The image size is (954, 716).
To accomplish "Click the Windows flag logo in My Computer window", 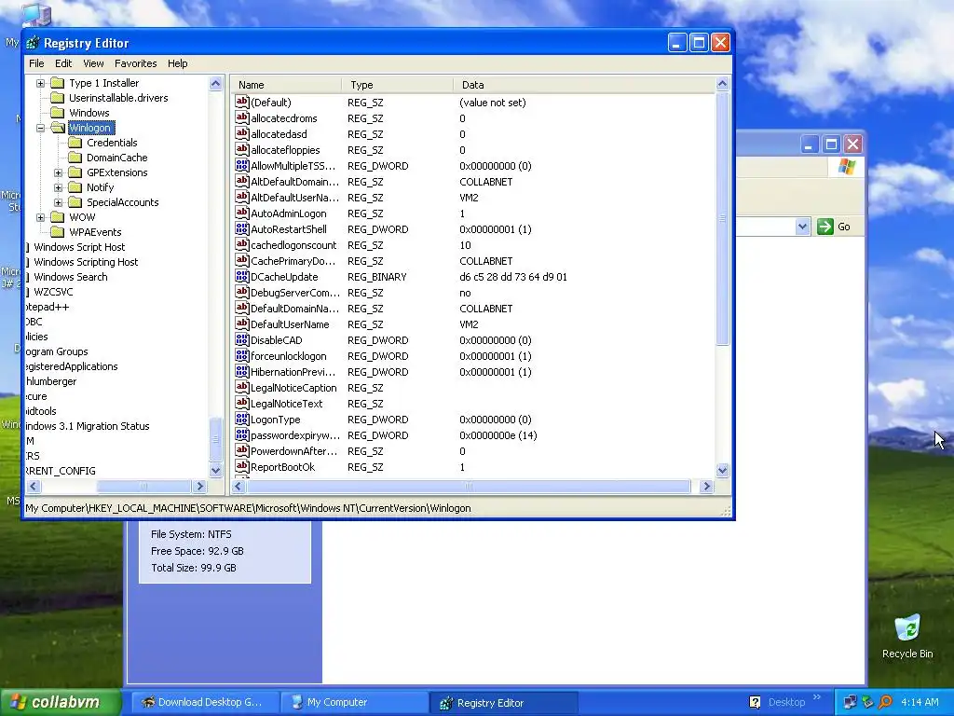I will [846, 166].
